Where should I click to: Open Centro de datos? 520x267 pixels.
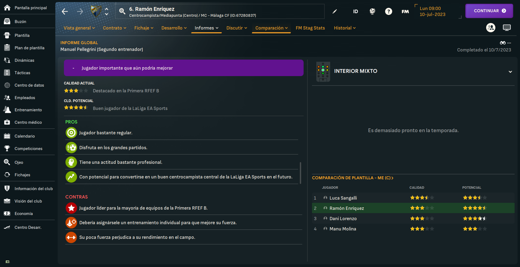coord(27,85)
